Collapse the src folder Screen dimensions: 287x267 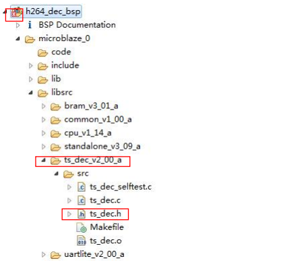[57, 174]
